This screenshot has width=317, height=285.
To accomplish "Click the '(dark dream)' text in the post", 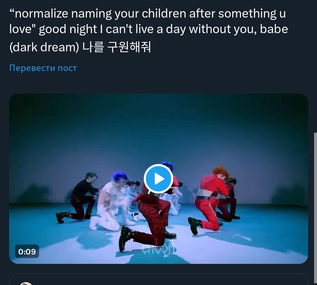I will point(44,47).
